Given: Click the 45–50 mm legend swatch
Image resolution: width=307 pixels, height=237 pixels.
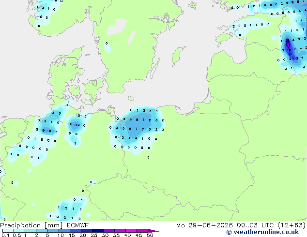Looking at the screenshot, I should [142, 231].
